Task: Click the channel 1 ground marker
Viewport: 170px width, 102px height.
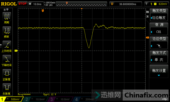Action: click(16, 51)
